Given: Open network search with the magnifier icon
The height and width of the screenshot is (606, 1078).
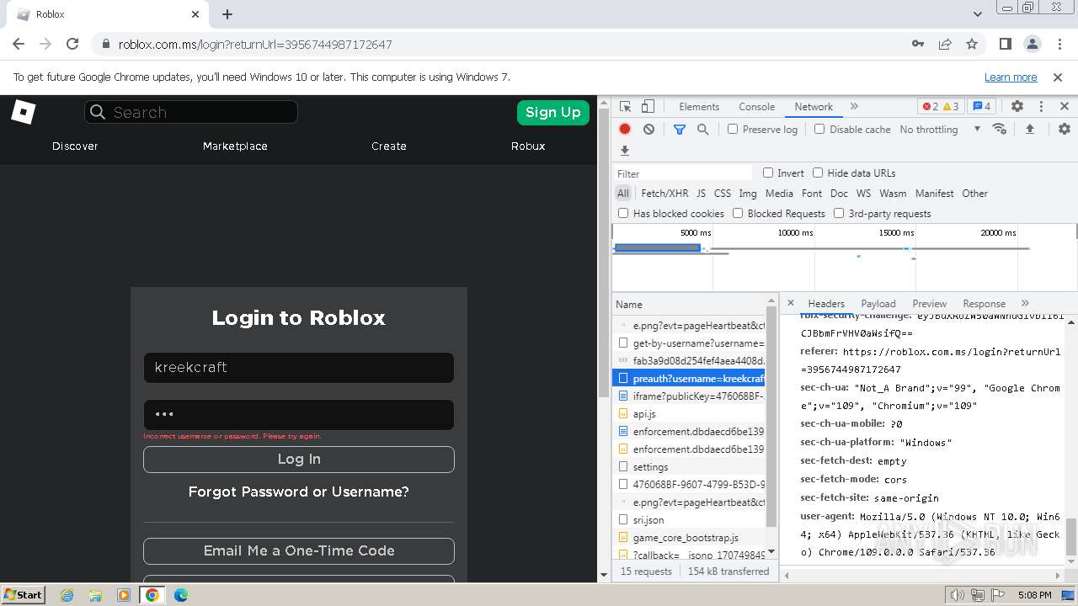Looking at the screenshot, I should coord(702,129).
